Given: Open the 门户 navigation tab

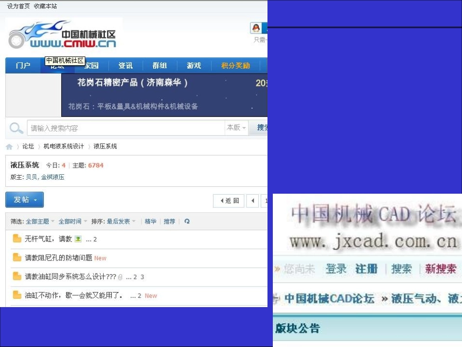Looking at the screenshot, I should tap(23, 65).
